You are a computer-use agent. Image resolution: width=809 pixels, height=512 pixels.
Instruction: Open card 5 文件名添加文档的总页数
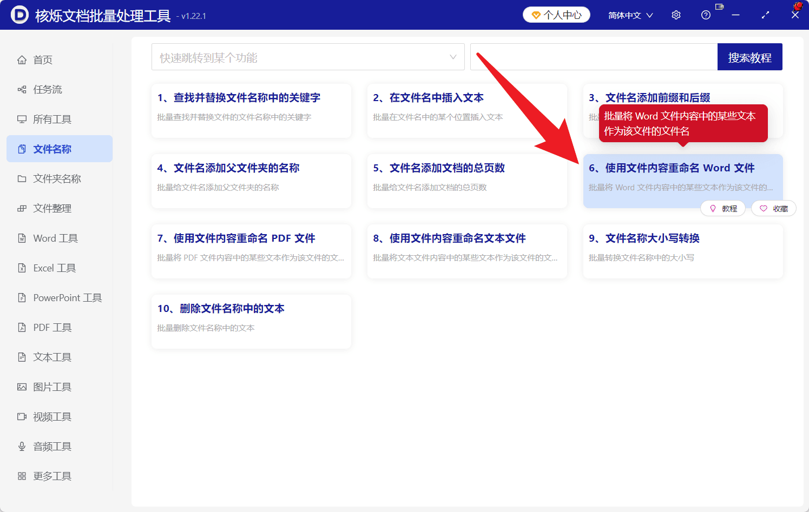coord(467,181)
